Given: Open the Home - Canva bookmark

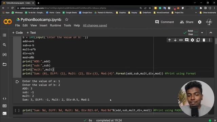Looking at the screenshot, I should (x=53, y=13).
